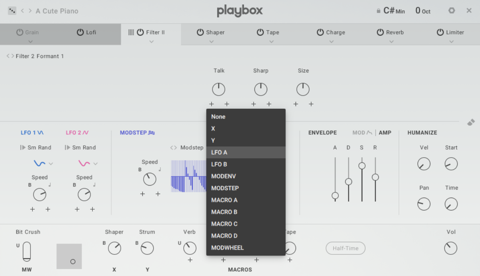Click the Modstep sequence graph
Screen dimensions: 480x276
pyautogui.click(x=188, y=176)
